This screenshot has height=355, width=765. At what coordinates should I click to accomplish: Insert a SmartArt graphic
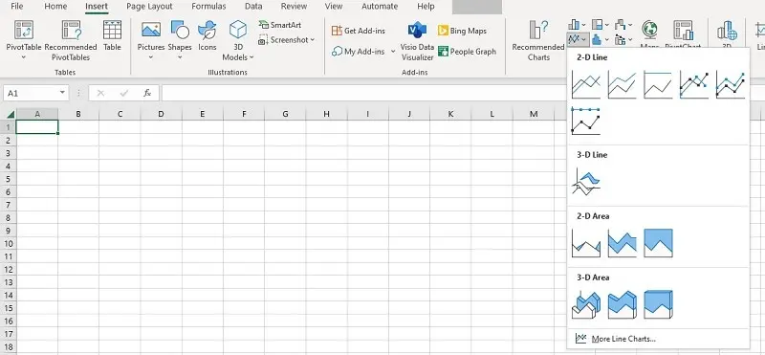tap(280, 25)
